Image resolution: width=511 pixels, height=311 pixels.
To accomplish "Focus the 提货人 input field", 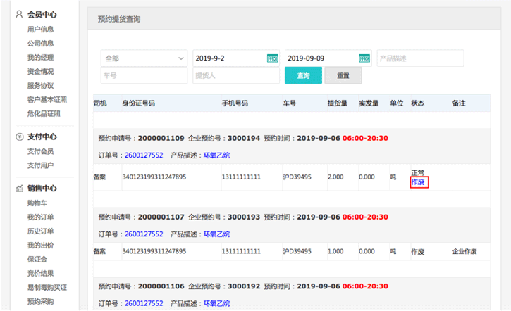I will [236, 75].
